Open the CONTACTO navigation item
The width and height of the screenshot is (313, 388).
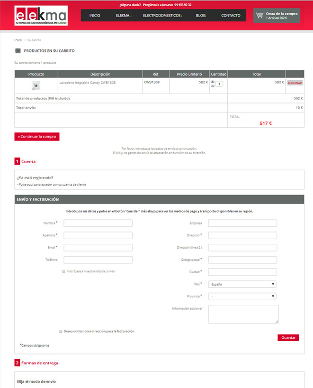coord(231,15)
